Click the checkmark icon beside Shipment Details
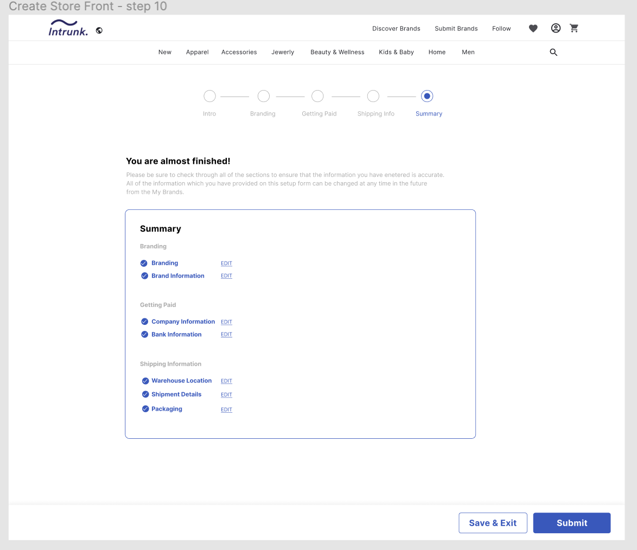Image resolution: width=637 pixels, height=550 pixels. (145, 394)
